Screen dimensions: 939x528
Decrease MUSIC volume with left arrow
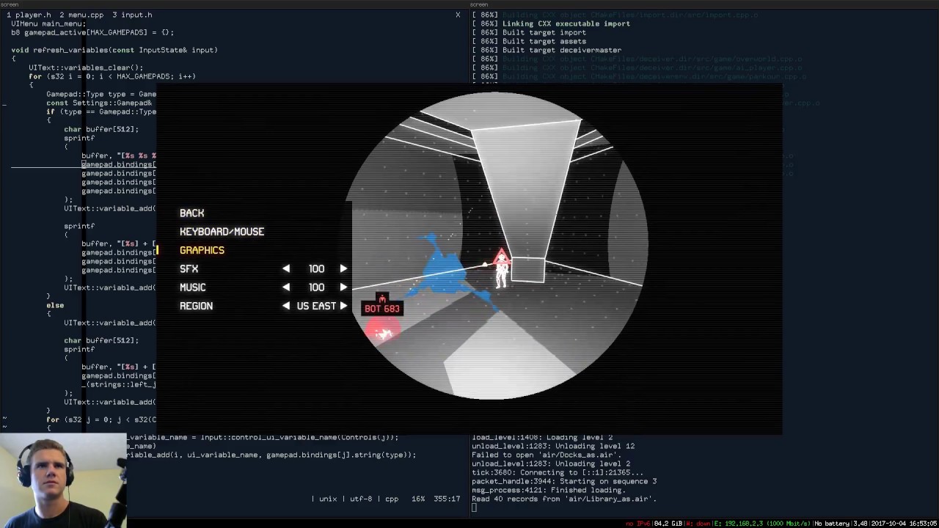[x=286, y=287]
